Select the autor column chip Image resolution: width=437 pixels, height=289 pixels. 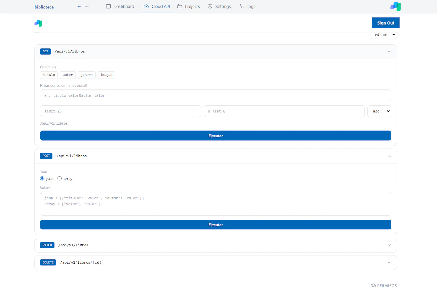pos(68,75)
